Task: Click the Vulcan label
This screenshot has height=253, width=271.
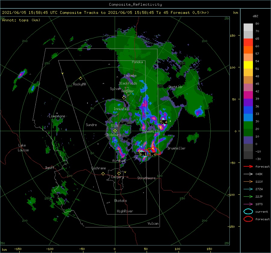Action: 153,224
